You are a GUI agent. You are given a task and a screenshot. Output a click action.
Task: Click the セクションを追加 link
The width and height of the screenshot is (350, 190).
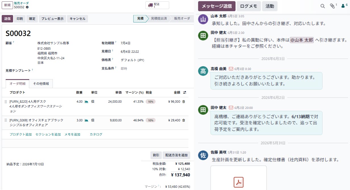point(48,134)
